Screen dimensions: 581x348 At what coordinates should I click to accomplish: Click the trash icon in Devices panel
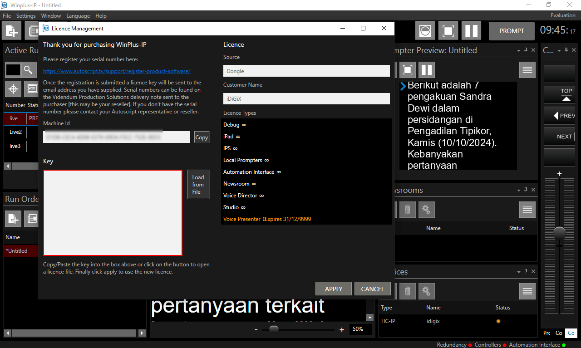(408, 291)
